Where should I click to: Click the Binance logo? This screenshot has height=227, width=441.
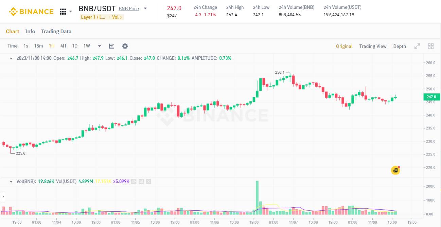coord(31,12)
